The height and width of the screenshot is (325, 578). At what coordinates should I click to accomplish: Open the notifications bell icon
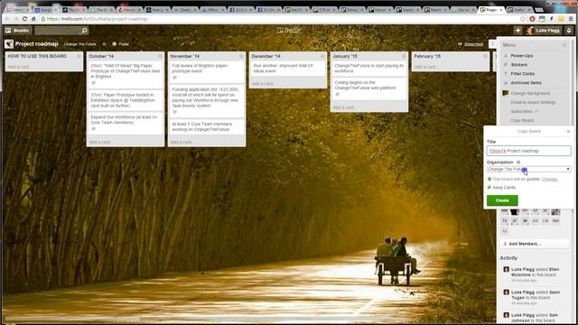point(569,31)
